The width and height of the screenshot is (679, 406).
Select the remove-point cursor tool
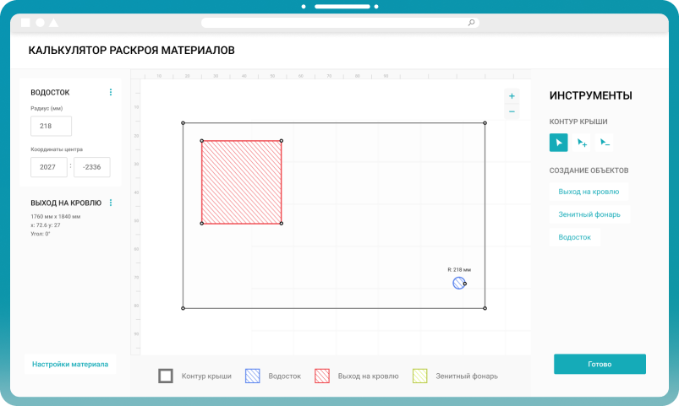605,143
